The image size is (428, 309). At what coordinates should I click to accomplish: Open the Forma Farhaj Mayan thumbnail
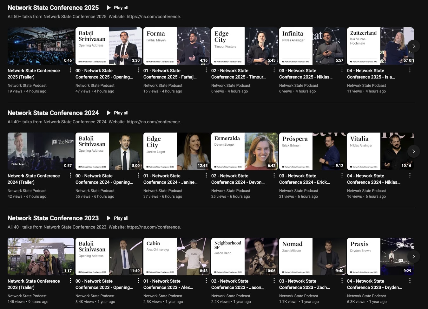click(177, 46)
